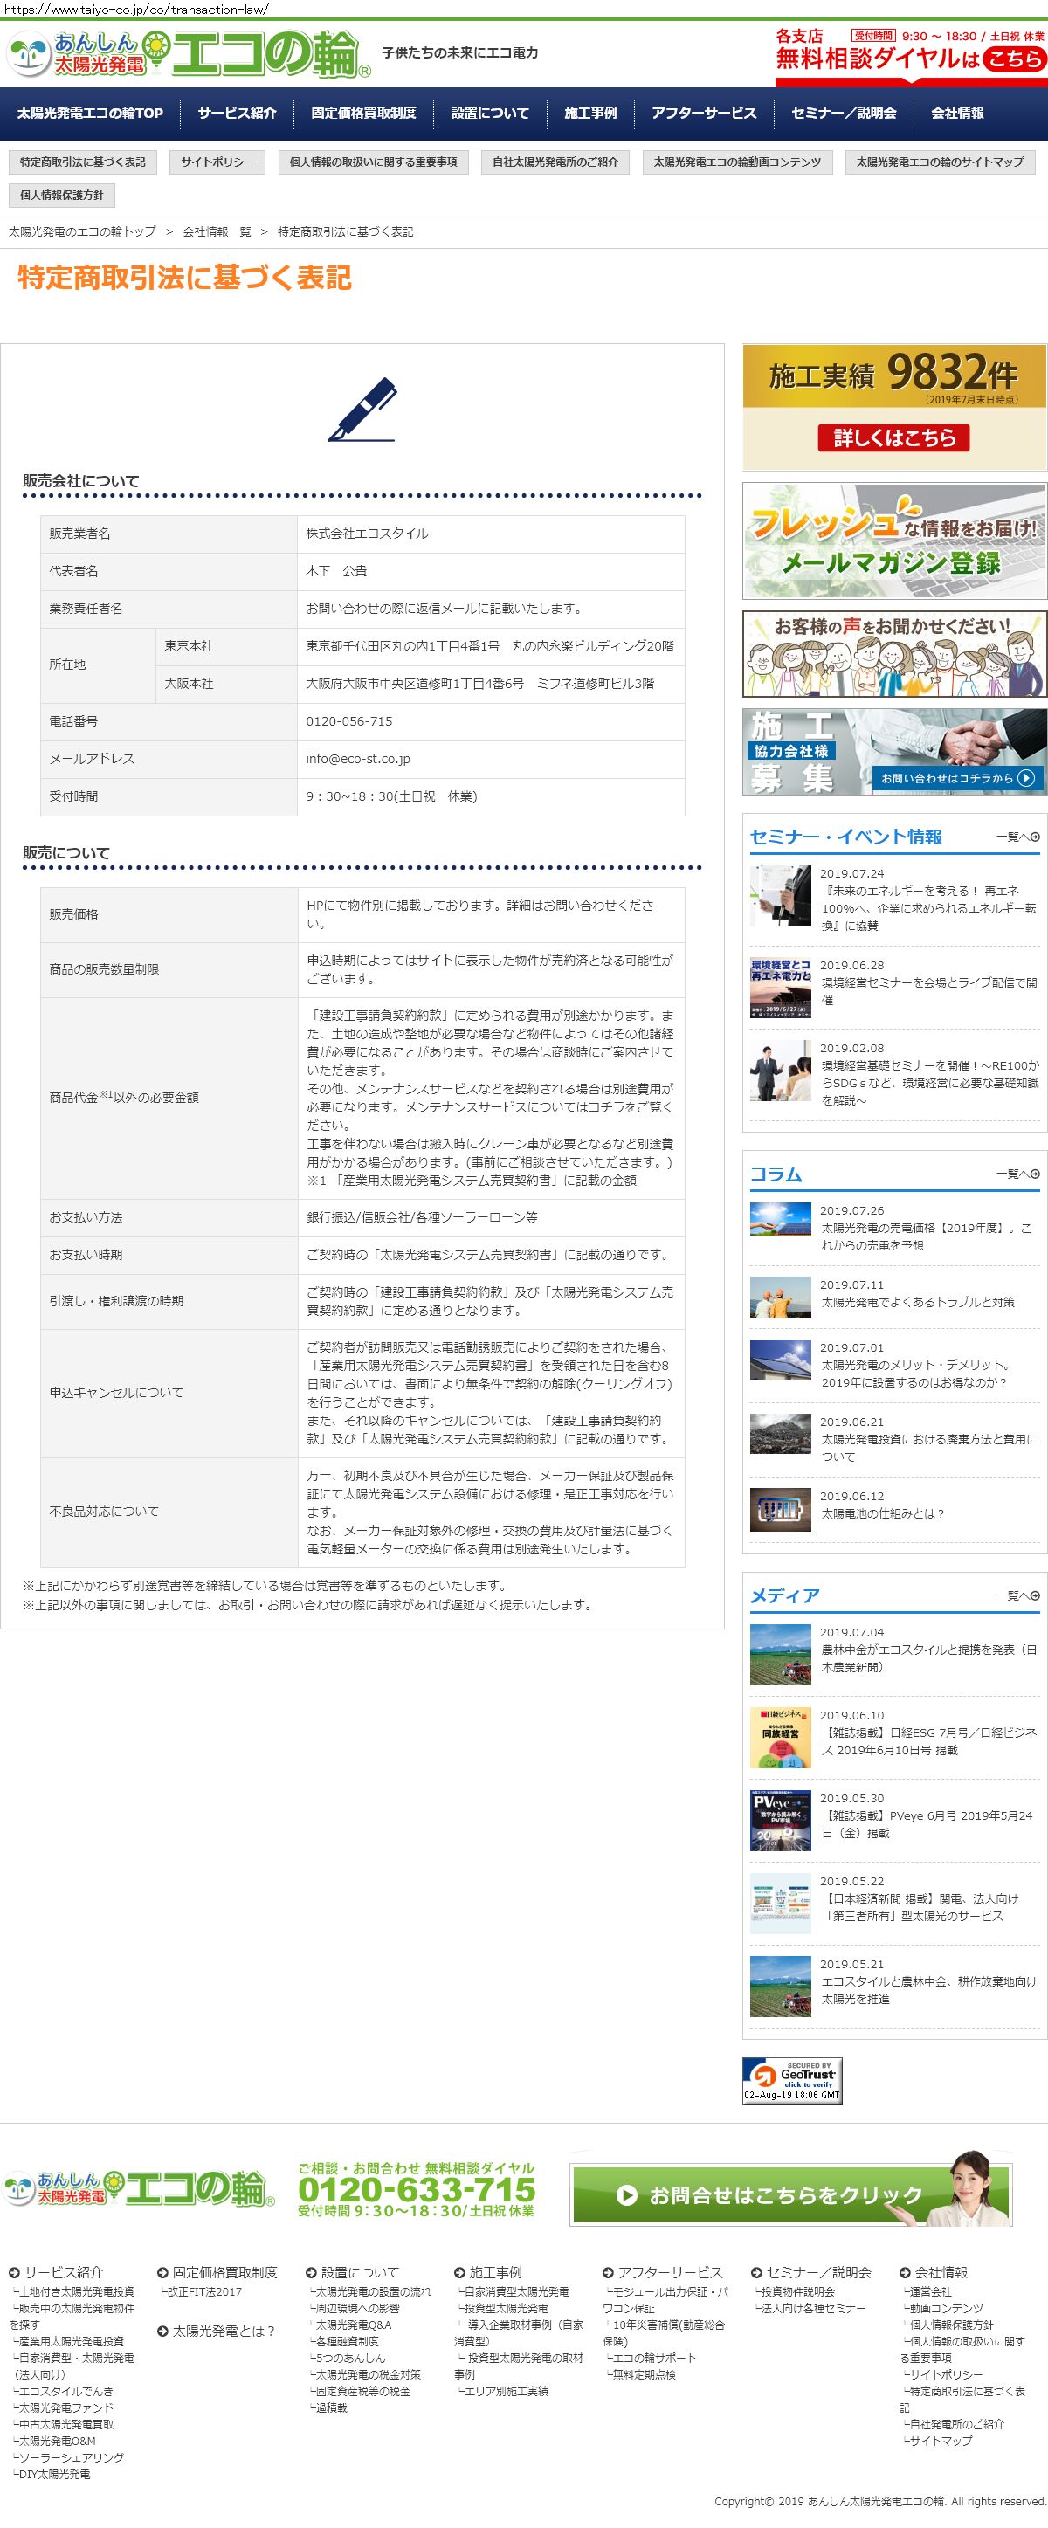Click the 施工協力会社募集 banner

click(894, 752)
